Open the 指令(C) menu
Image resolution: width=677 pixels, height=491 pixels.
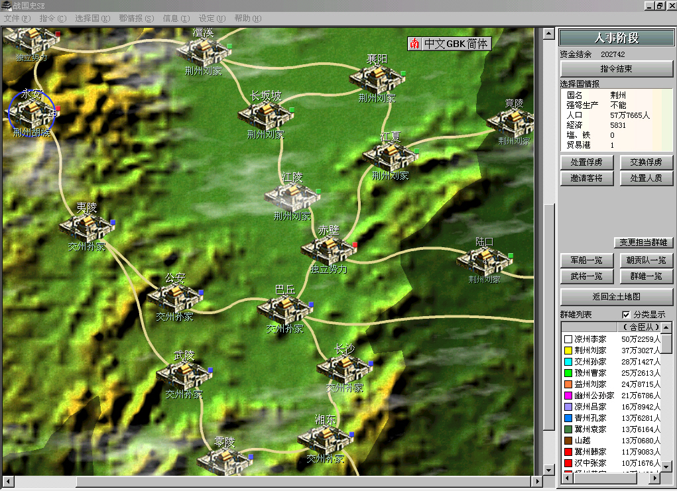tap(53, 18)
